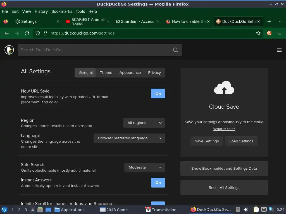Select the Privacy settings tab
This screenshot has height=214, width=286.
pos(154,73)
